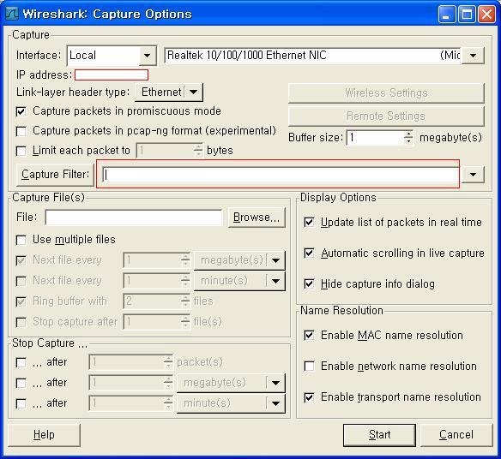Image resolution: width=501 pixels, height=459 pixels.
Task: Toggle Automatic scrolling in live capture
Action: tap(309, 253)
